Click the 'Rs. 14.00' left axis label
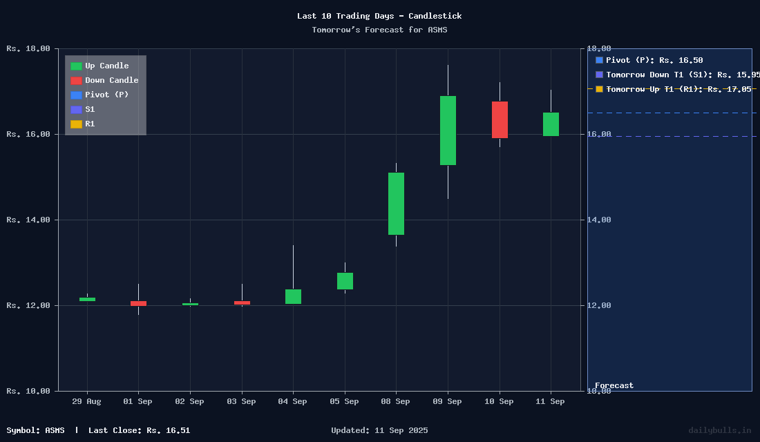 click(x=28, y=220)
